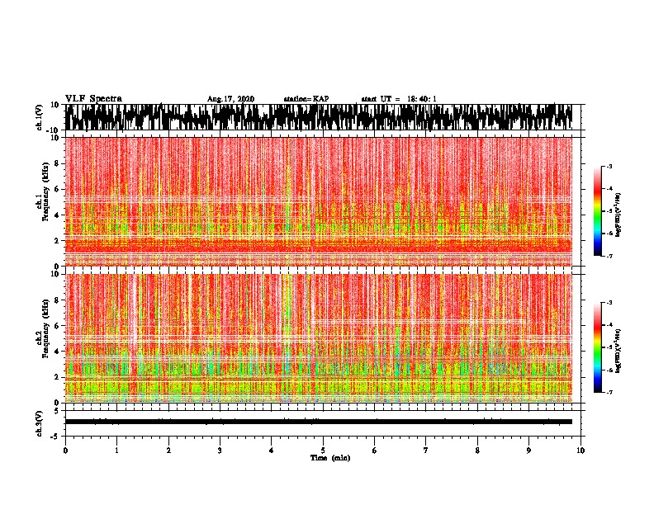Click the ch.1 voltage waveform panel
The width and height of the screenshot is (654, 505).
[x=319, y=117]
